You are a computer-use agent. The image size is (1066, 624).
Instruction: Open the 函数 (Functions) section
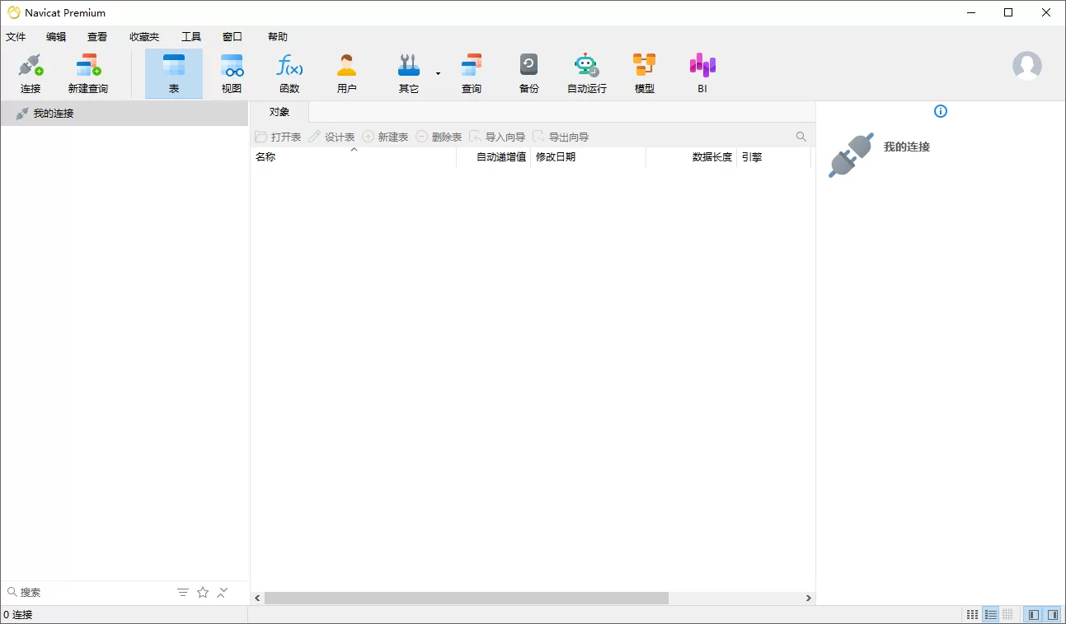[x=289, y=72]
